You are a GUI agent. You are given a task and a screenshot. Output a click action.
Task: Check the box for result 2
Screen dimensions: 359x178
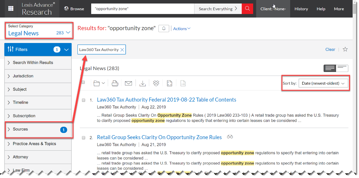click(84, 138)
